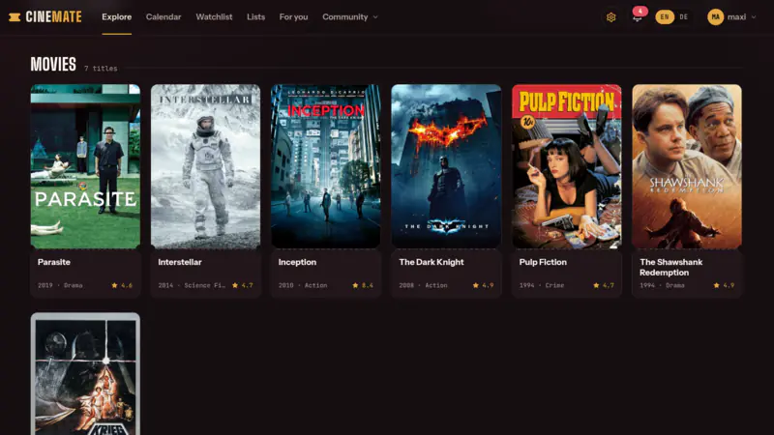
Task: Click '2014 · Science Fi…' under Interstellar
Action: 192,285
